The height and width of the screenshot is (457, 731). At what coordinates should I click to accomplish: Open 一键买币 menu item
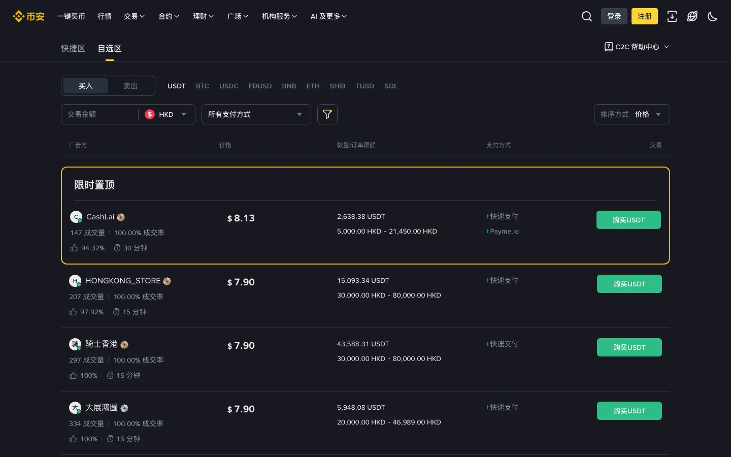[71, 16]
